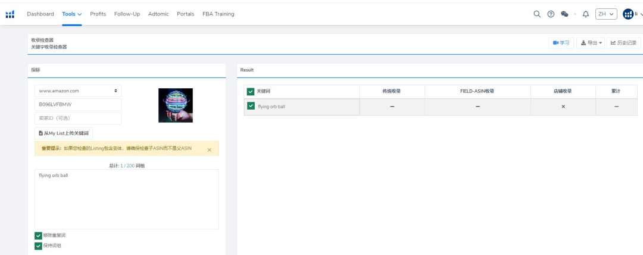This screenshot has width=643, height=255.
Task: Open help via question mark icon
Action: tap(551, 14)
